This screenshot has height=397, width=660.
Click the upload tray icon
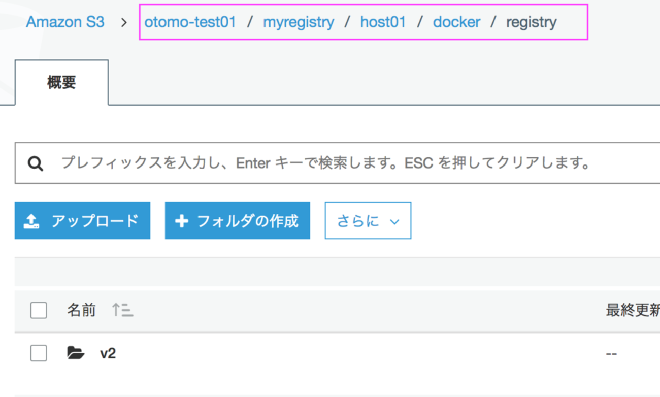click(31, 221)
